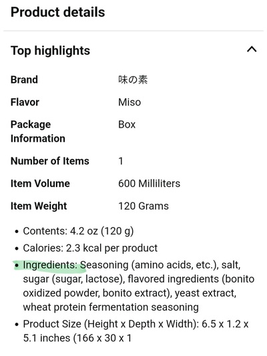Click the Calories 2.3 kcal bullet
The height and width of the screenshot is (356, 267).
pyautogui.click(x=90, y=248)
